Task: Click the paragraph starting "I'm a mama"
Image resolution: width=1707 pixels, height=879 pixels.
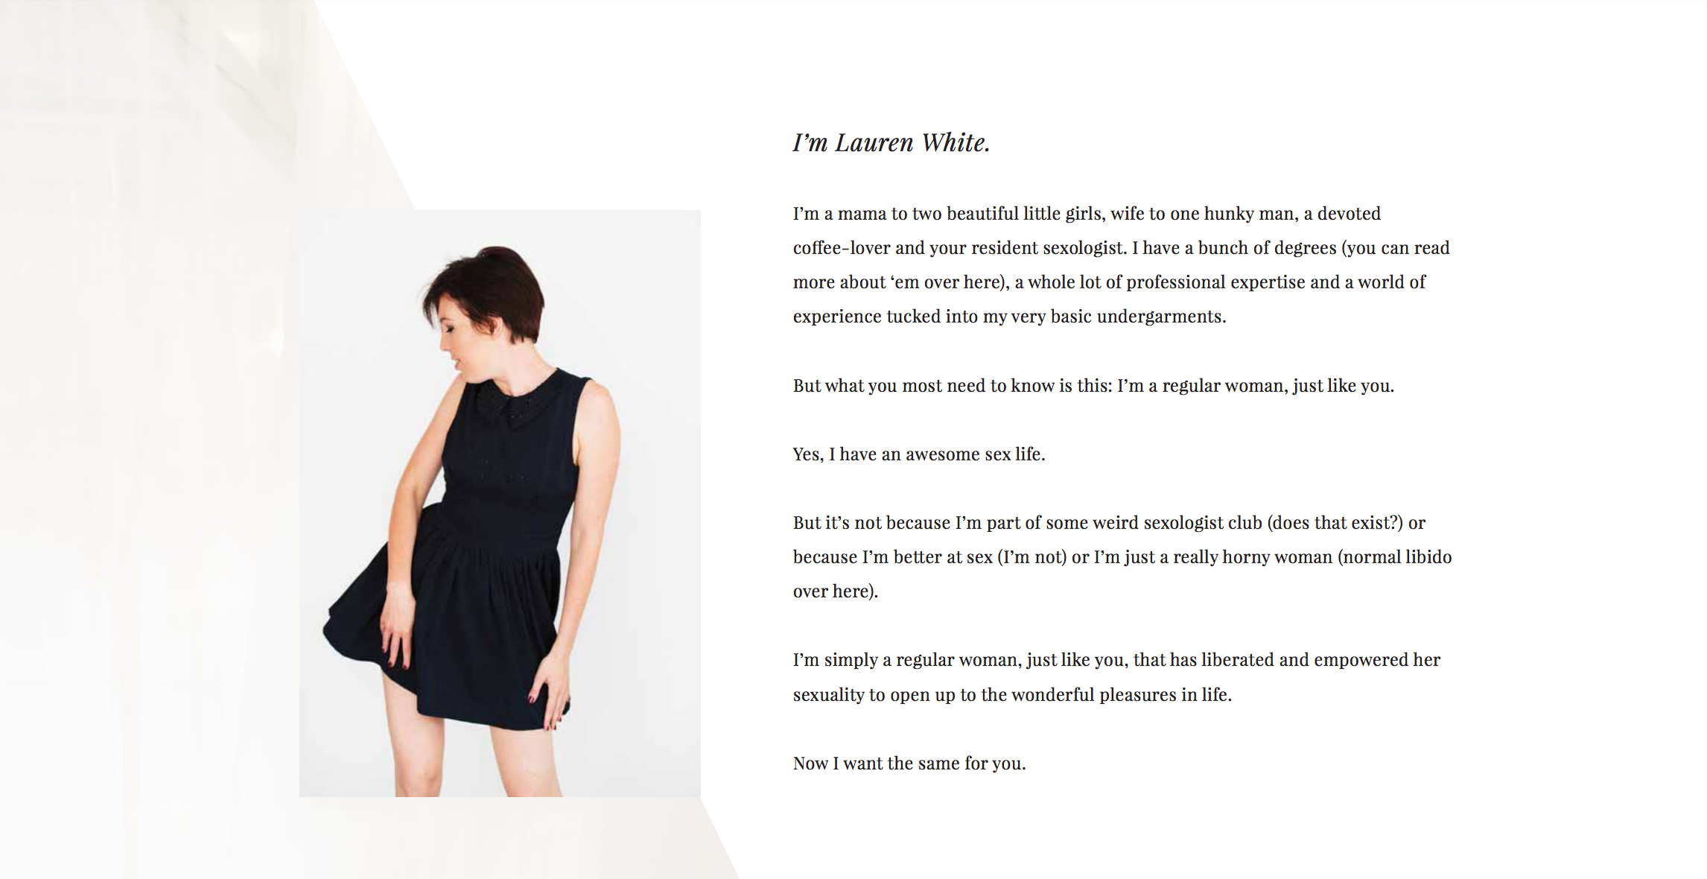Action: (x=1121, y=265)
